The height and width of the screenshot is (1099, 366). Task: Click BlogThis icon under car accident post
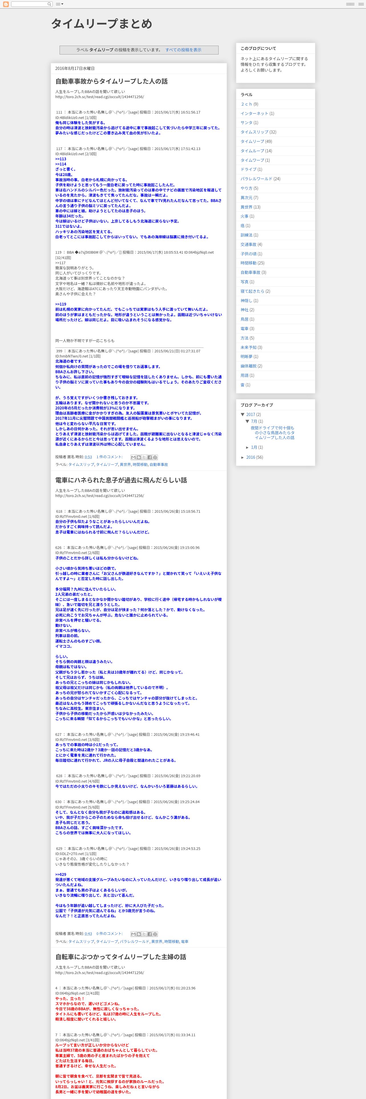coord(139,457)
